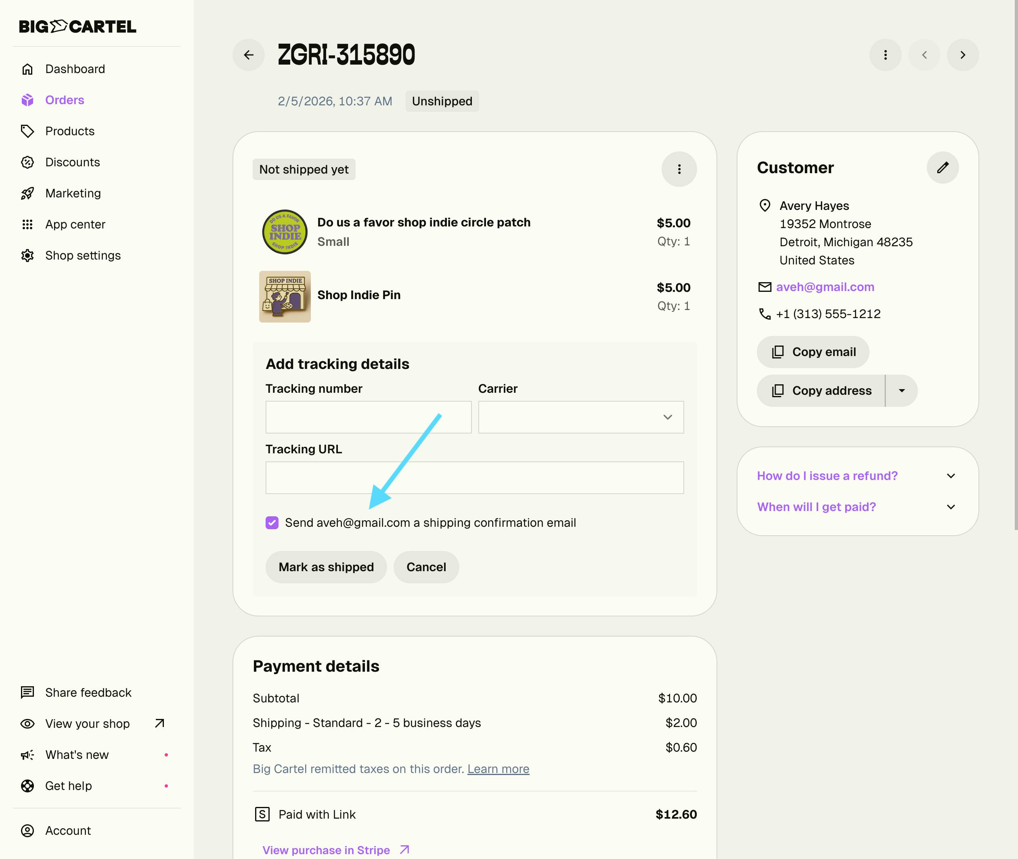Open shipment three-dot menu near Not shipped yet
The image size is (1018, 859).
pyautogui.click(x=679, y=170)
